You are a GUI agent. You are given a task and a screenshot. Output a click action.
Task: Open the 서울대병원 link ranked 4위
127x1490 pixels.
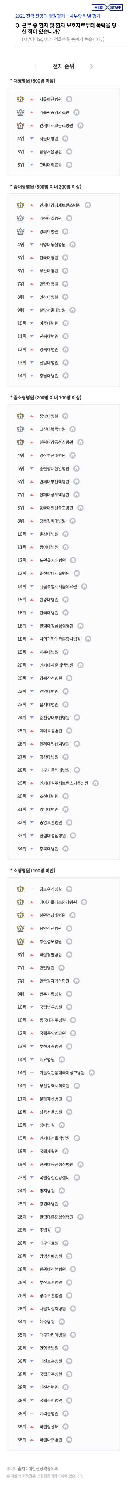pyautogui.click(x=49, y=139)
